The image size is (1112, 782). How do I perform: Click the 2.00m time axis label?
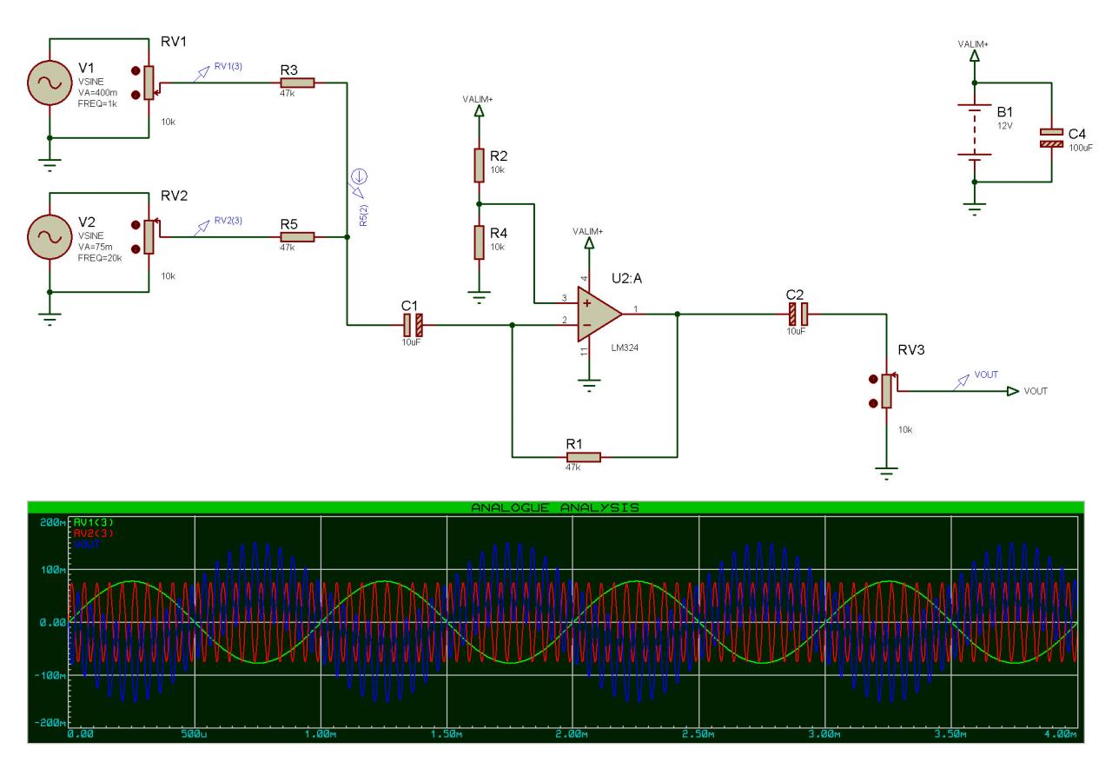click(573, 735)
